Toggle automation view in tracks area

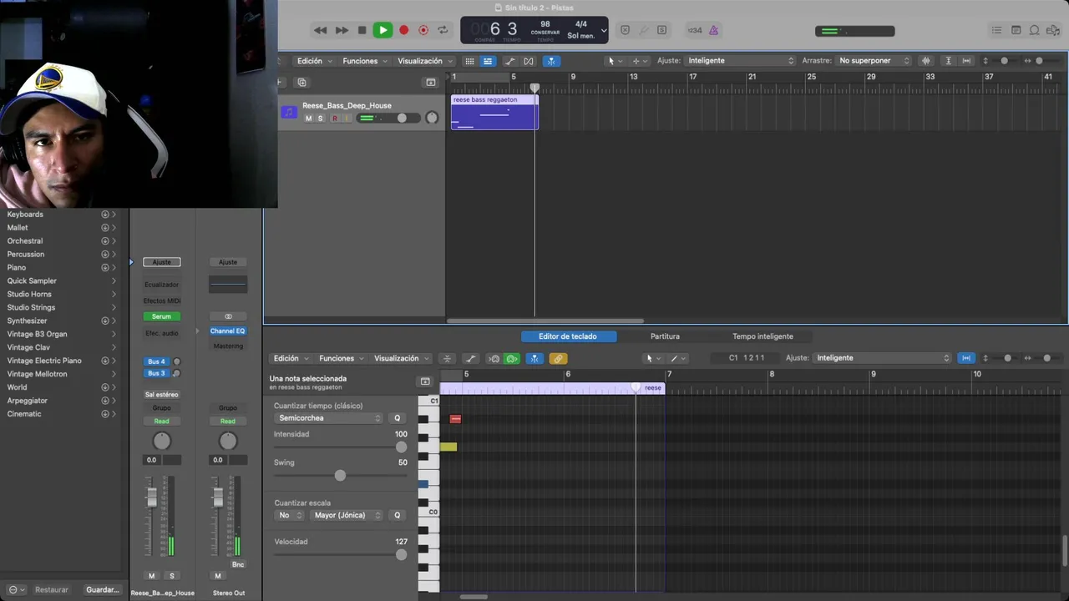click(510, 61)
